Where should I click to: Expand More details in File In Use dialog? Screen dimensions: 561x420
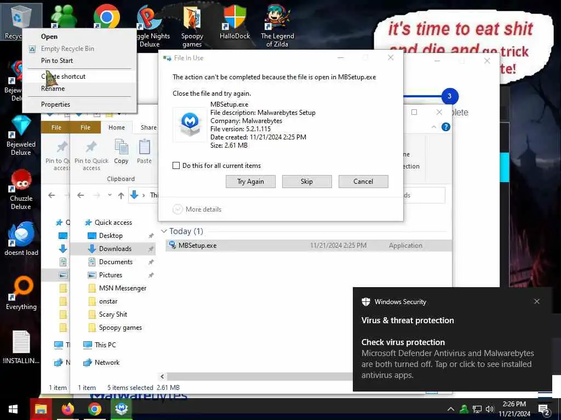(x=197, y=209)
